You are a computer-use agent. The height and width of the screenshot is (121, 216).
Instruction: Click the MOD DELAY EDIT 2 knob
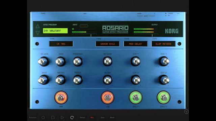tap(136, 80)
